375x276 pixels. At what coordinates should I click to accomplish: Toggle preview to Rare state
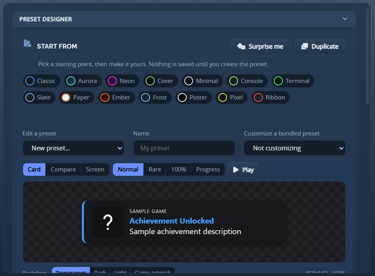(155, 170)
